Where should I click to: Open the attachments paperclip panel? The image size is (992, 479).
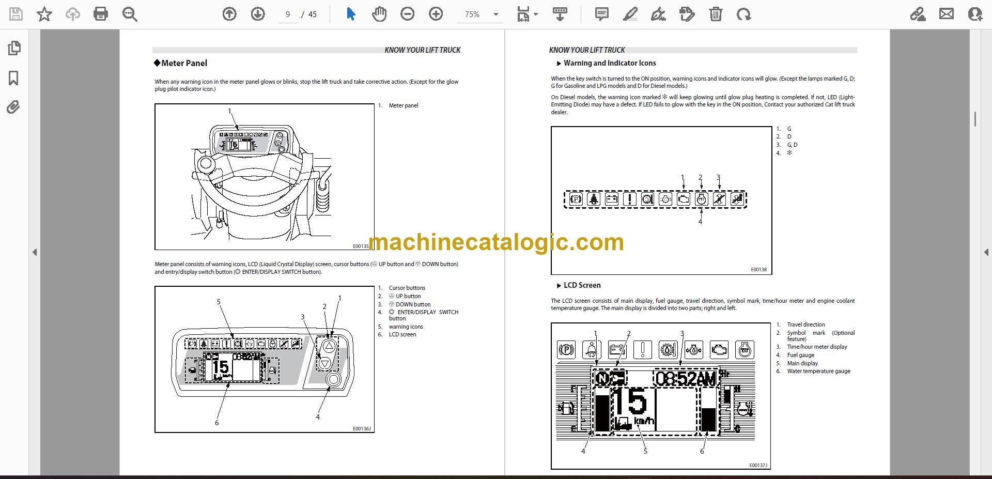13,107
